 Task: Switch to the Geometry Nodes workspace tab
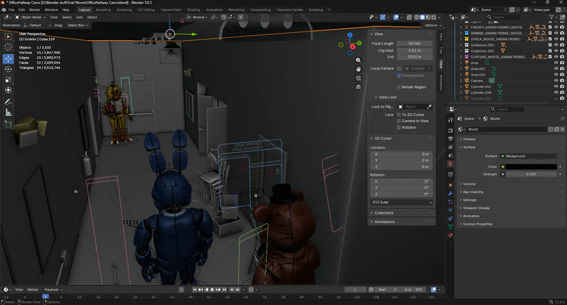(x=290, y=10)
